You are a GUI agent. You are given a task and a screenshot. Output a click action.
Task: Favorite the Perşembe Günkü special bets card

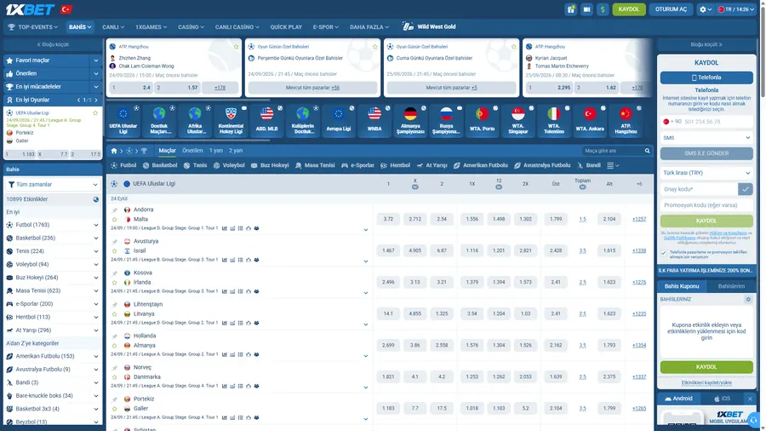[x=375, y=47]
